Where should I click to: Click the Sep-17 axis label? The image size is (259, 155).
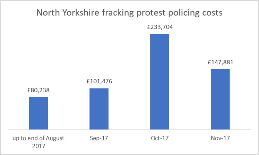click(99, 138)
